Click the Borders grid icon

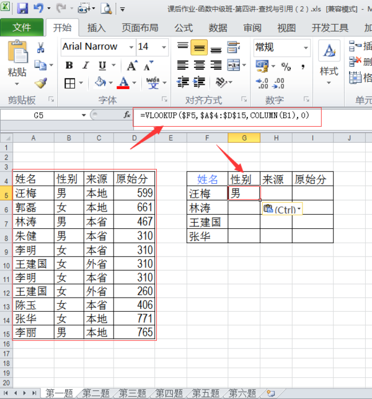tap(70, 83)
